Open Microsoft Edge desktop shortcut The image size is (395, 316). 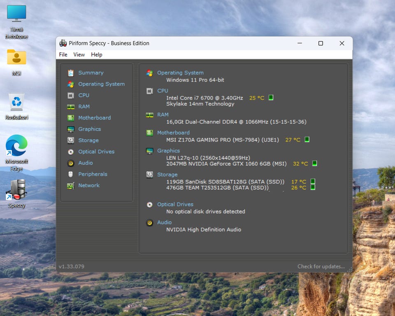click(x=16, y=146)
